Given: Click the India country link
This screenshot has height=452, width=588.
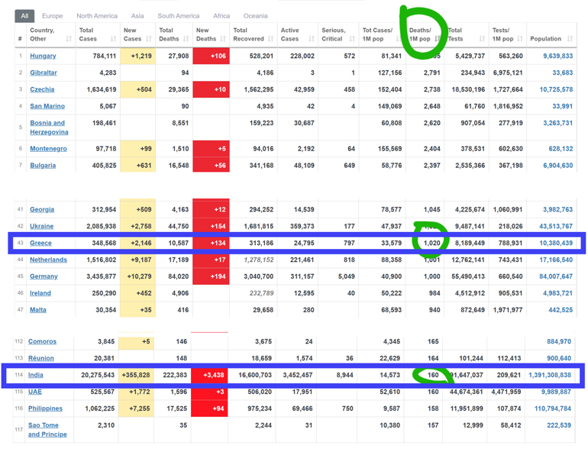Looking at the screenshot, I should pos(36,375).
